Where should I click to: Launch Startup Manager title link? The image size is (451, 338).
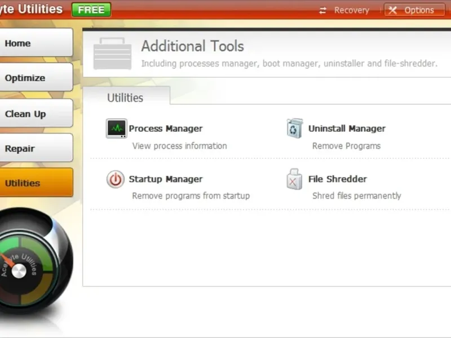click(x=166, y=179)
